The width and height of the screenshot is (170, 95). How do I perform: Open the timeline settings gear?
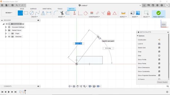coord(167,92)
